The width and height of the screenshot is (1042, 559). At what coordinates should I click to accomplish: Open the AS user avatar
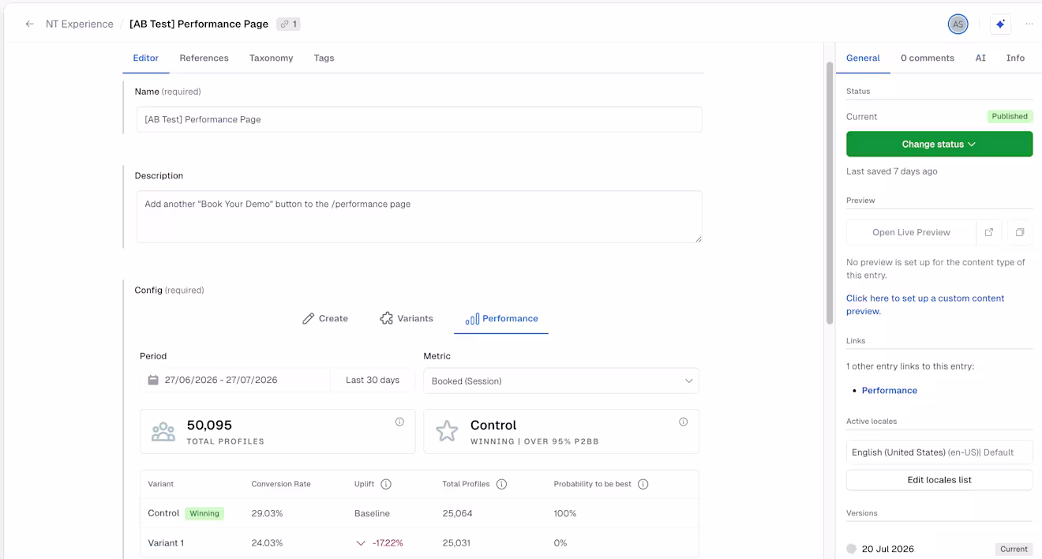click(x=958, y=24)
